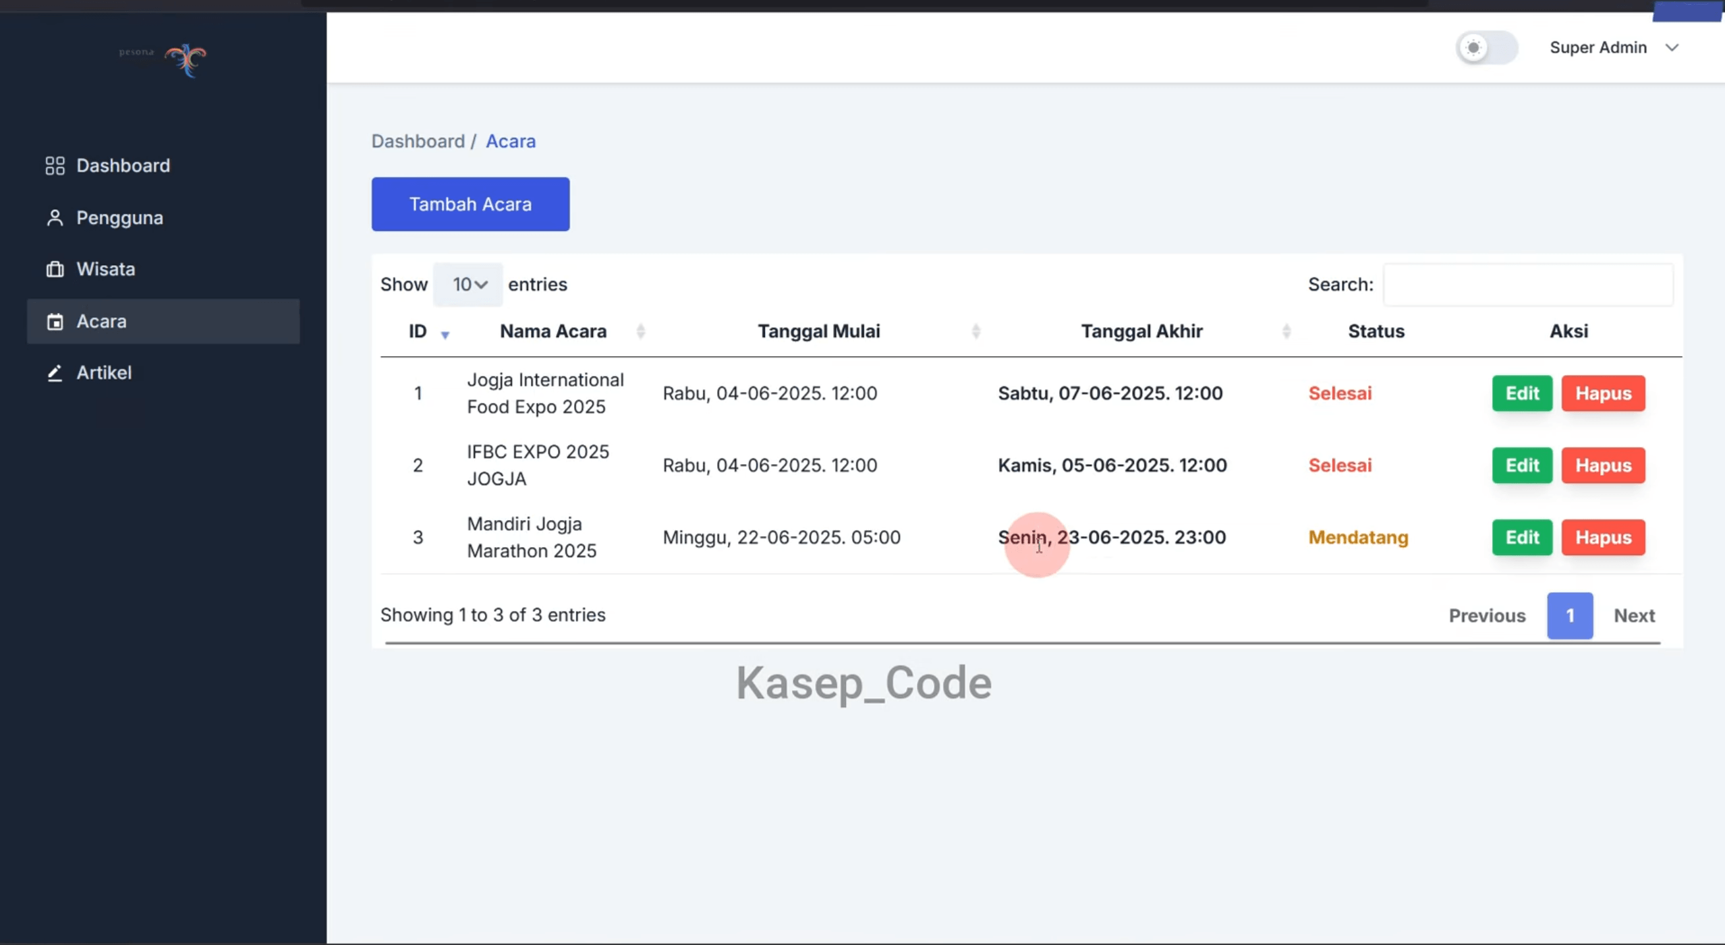Click the Next pagination link
1725x945 pixels.
point(1634,616)
